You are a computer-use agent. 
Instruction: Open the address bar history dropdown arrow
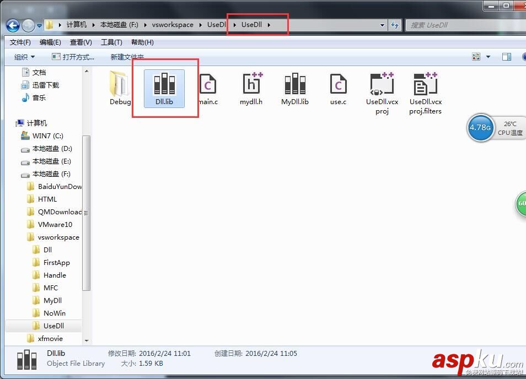click(x=383, y=25)
